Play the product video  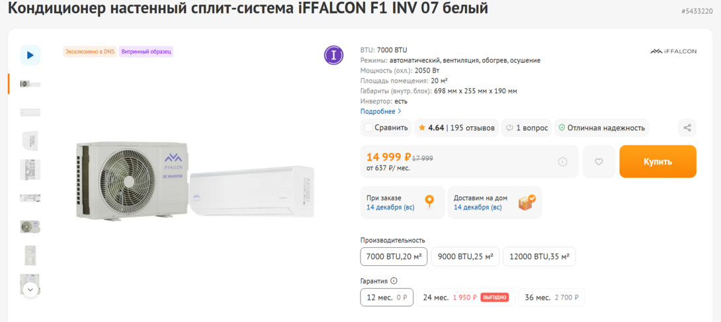click(x=30, y=56)
